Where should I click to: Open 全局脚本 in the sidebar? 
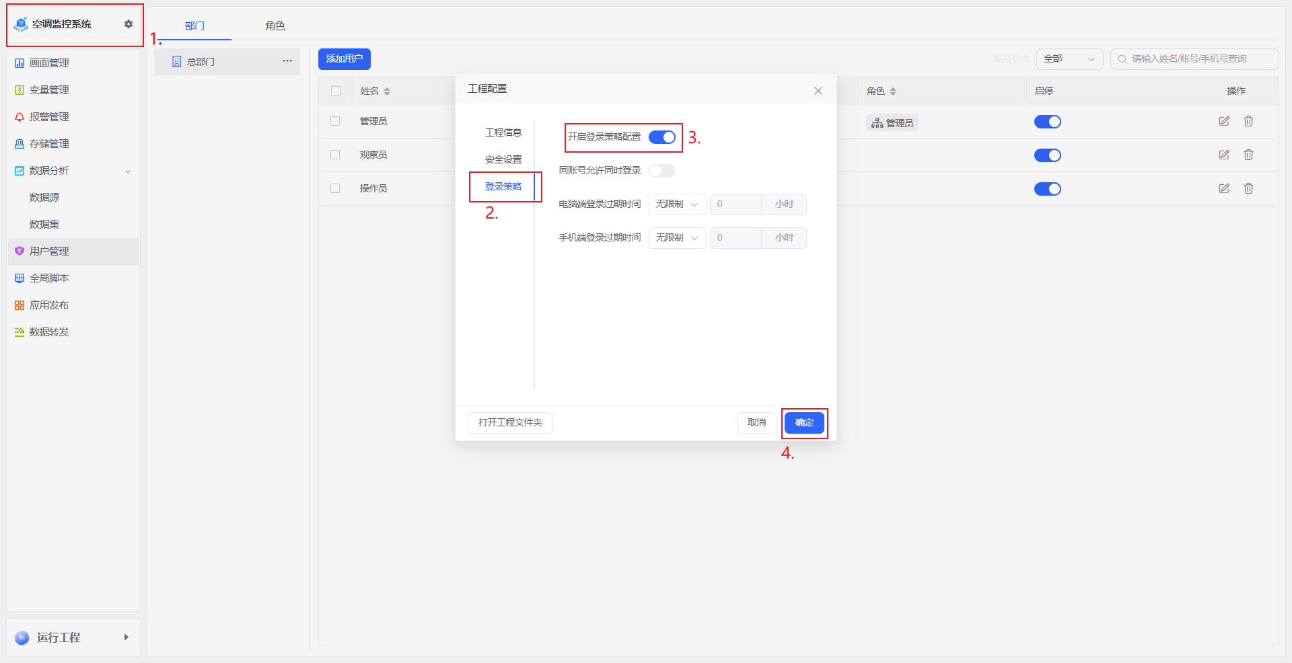(49, 278)
